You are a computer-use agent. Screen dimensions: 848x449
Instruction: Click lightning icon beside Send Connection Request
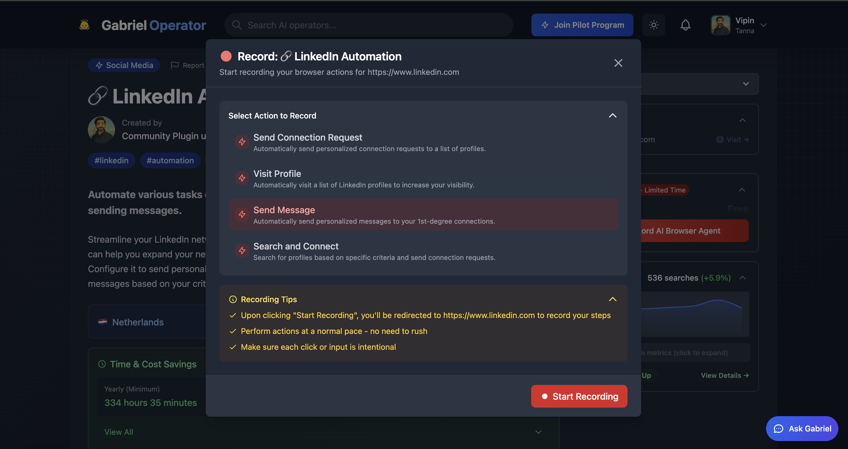coord(242,142)
